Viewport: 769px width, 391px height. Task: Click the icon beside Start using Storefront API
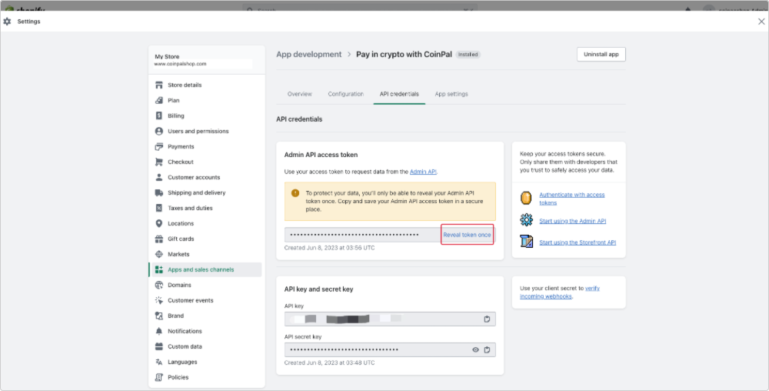point(526,242)
